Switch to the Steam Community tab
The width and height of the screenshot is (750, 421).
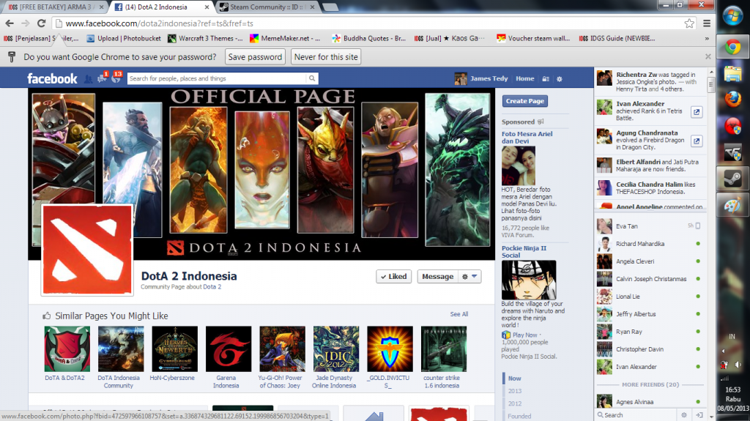pos(267,7)
